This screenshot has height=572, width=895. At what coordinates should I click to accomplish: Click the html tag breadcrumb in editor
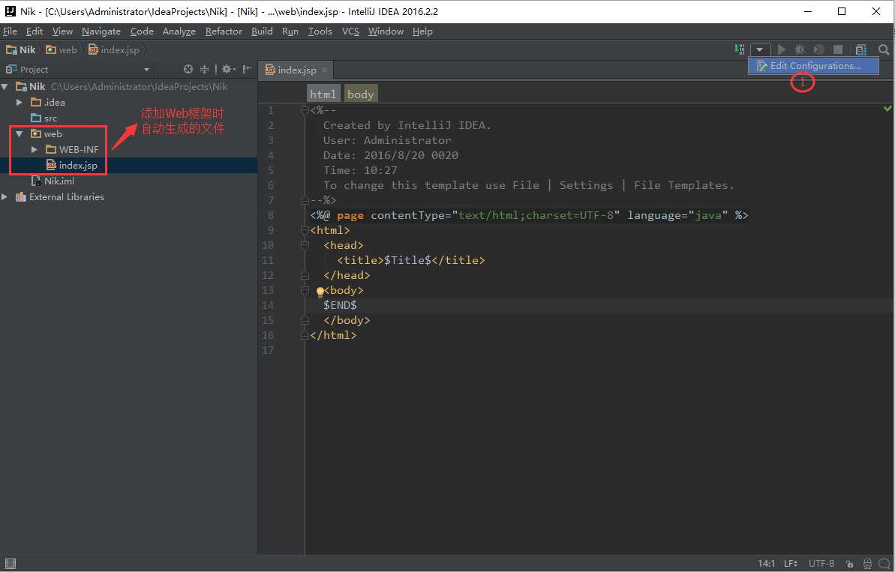tap(323, 94)
